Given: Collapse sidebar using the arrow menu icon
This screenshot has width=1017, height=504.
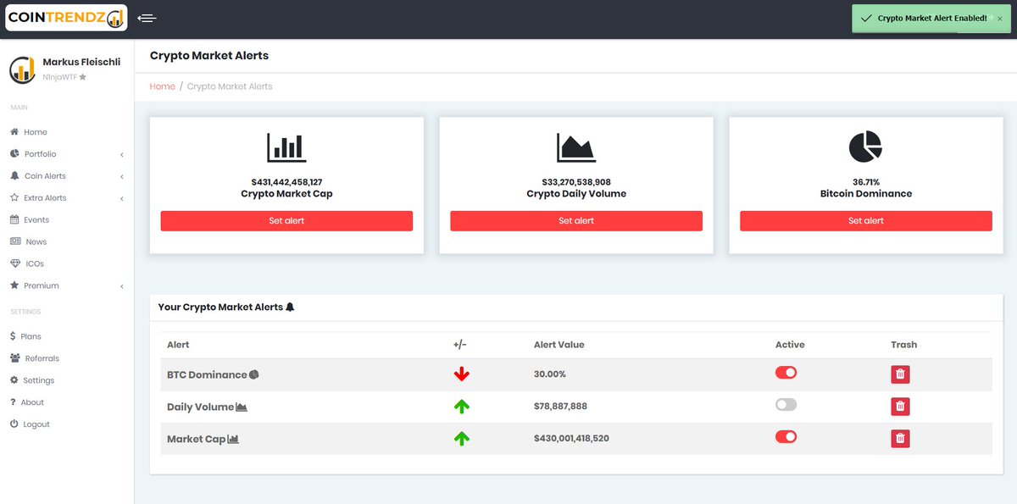Looking at the screenshot, I should click(x=147, y=18).
